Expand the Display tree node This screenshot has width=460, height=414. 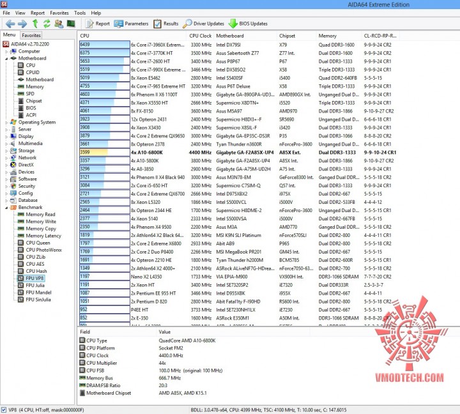(6, 137)
